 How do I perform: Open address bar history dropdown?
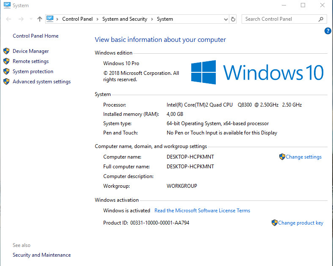point(226,19)
